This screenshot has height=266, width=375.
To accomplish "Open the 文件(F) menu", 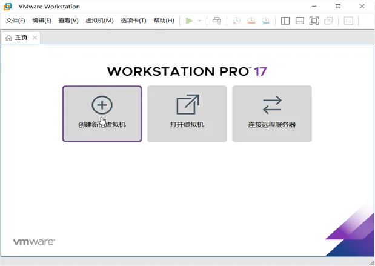I will tap(16, 21).
